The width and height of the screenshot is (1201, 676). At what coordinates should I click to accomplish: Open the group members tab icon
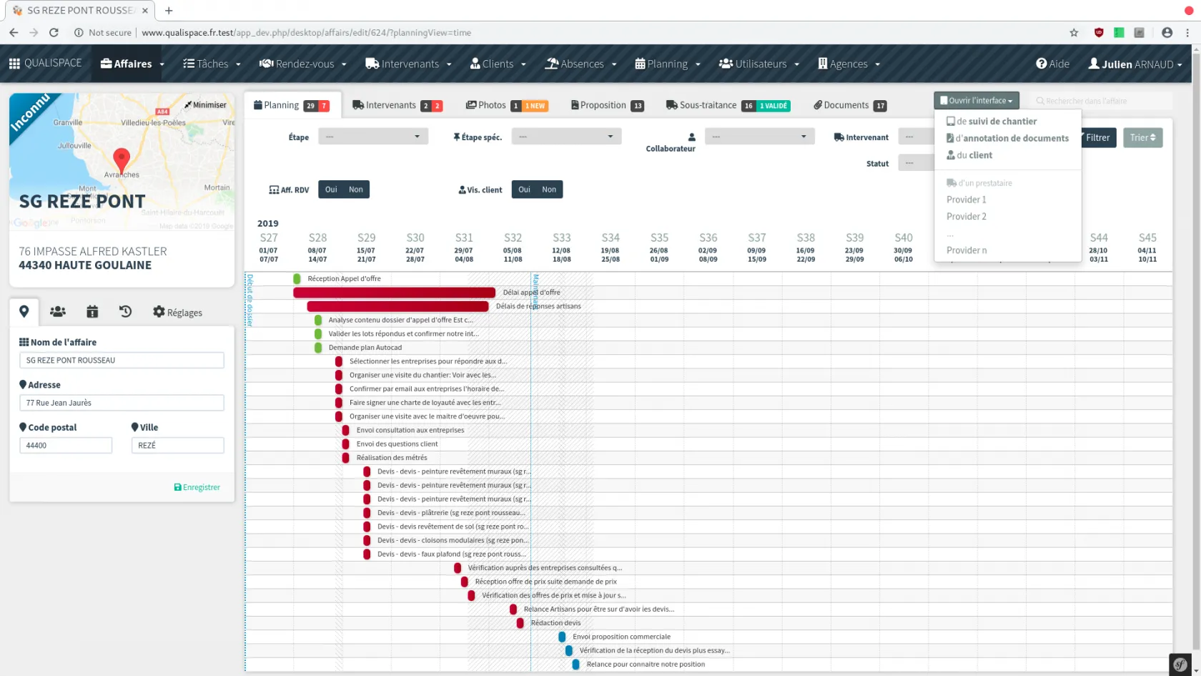58,311
